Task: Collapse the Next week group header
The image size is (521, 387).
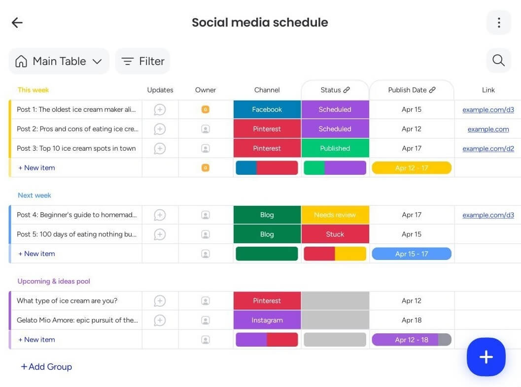Action: [x=35, y=195]
